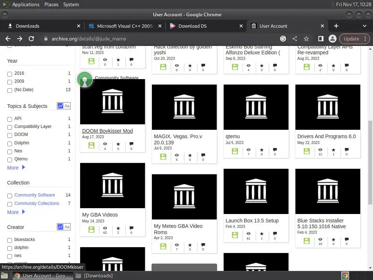
Task: Check the 2016 year filter
Action: tap(9, 74)
